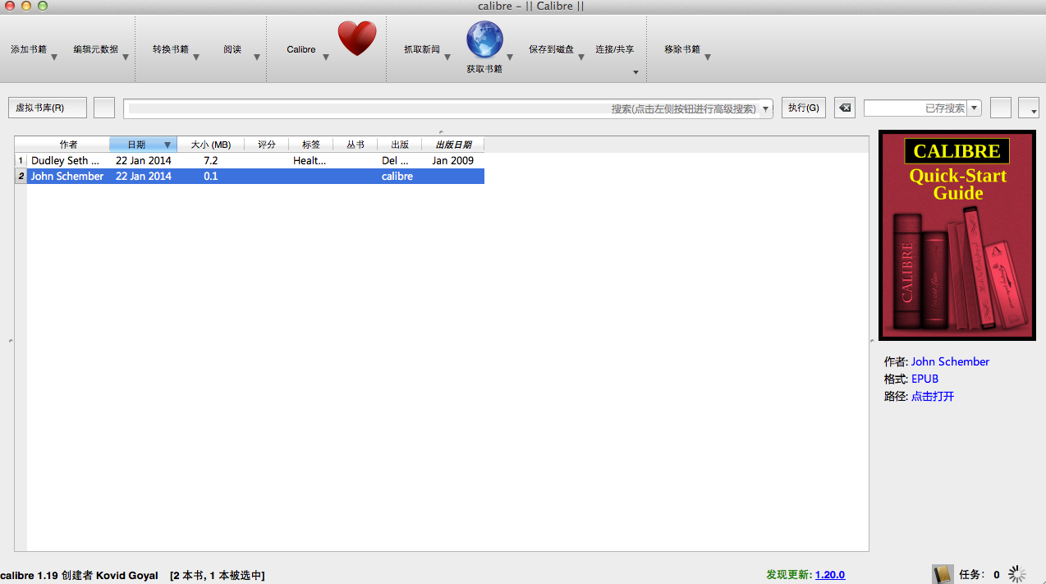The height and width of the screenshot is (584, 1046).
Task: Click the 执行(G) go button
Action: coord(804,108)
